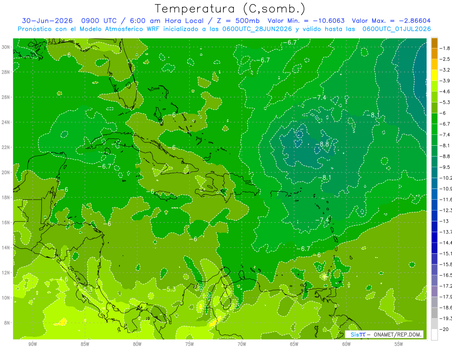Click the white swatch below -20 on colorbar
The height and width of the screenshot is (349, 452).
coord(434,335)
